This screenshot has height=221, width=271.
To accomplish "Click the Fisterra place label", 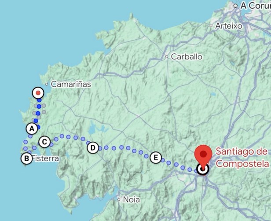I will click(x=45, y=158).
